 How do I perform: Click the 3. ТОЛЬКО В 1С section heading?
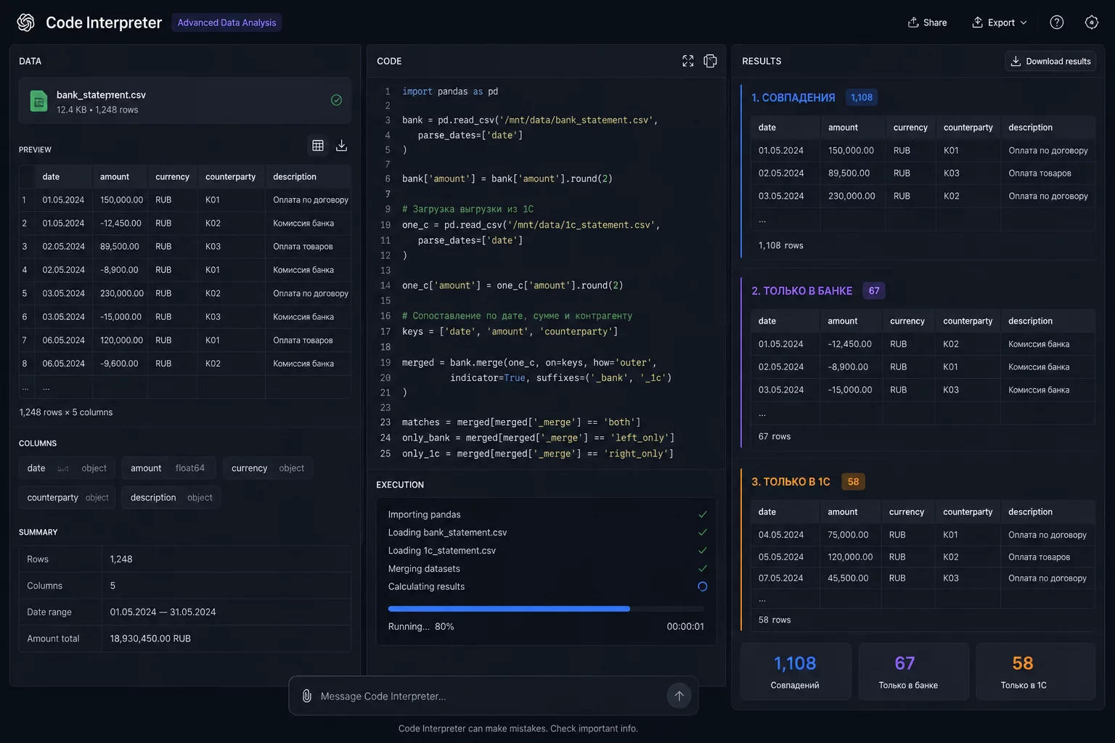pos(791,482)
